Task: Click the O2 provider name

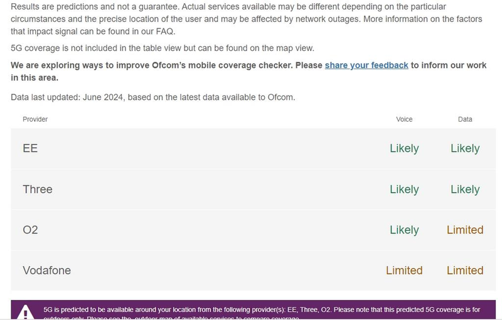Action: [x=31, y=230]
